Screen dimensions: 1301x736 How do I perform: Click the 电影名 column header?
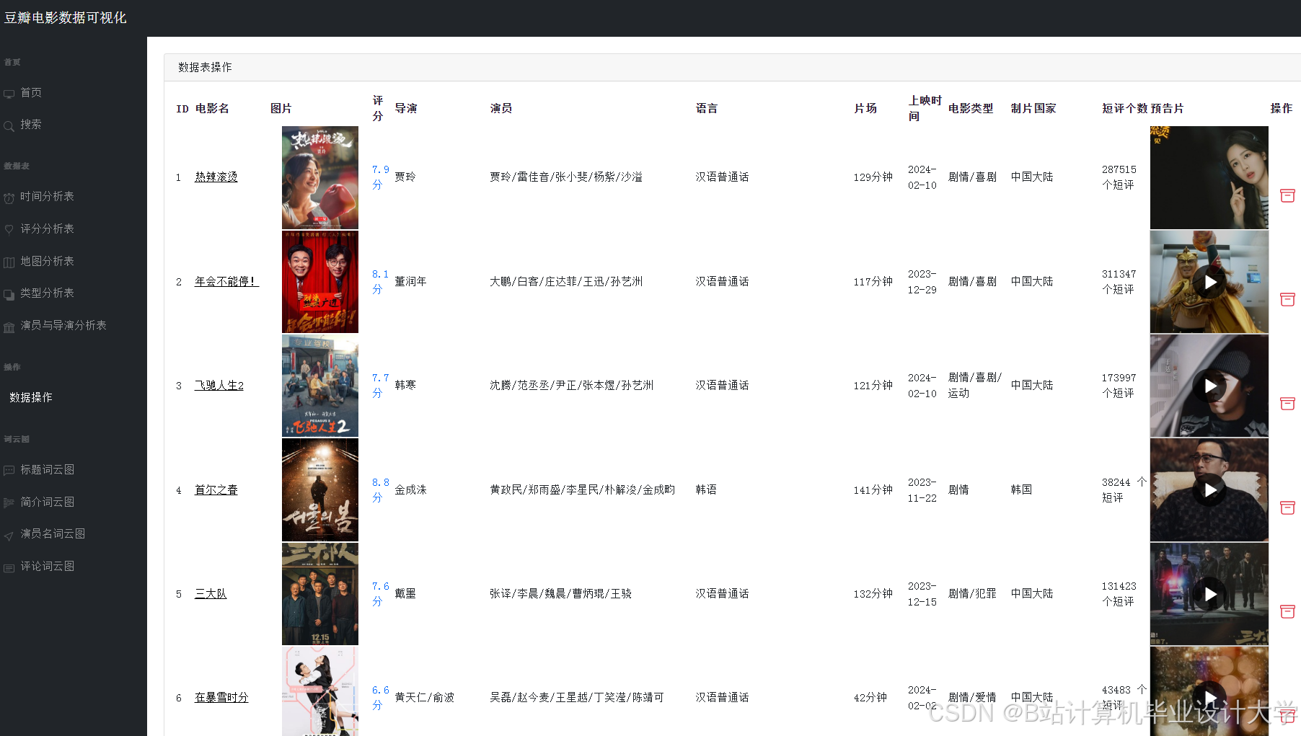point(212,109)
